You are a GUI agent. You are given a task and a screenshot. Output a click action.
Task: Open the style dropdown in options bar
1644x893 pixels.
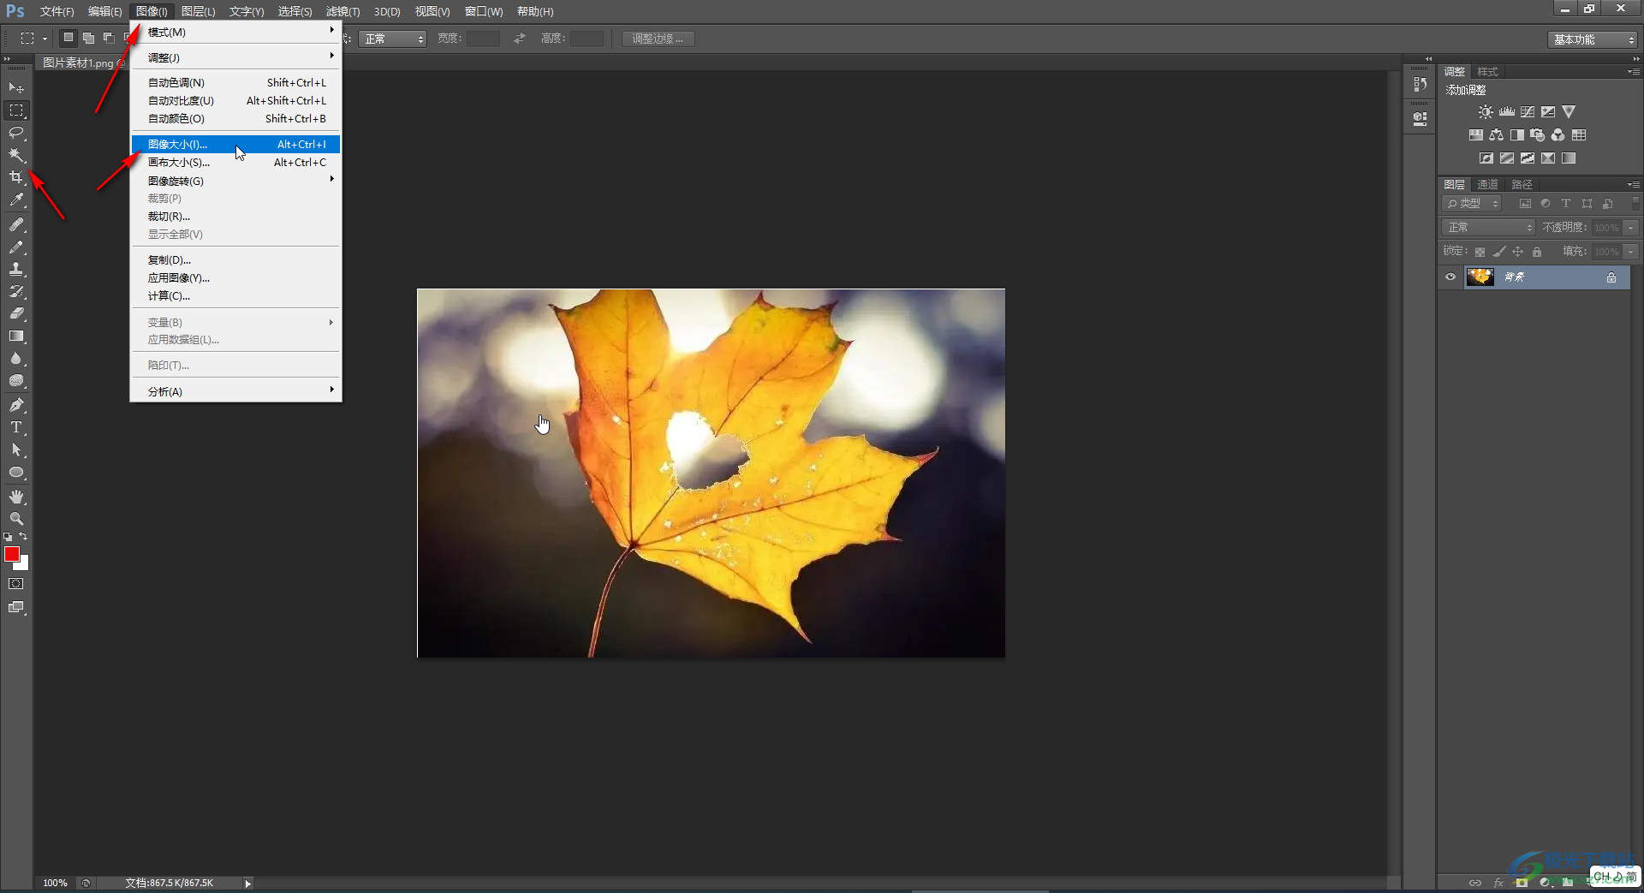pyautogui.click(x=392, y=39)
